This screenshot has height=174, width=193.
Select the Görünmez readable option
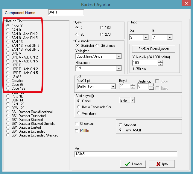pos(98,46)
